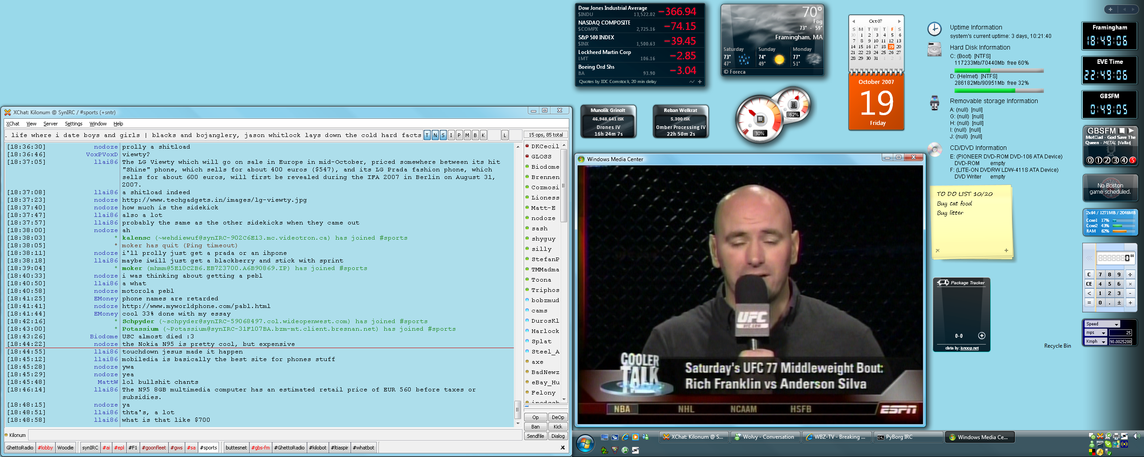Screen dimensions: 1144x457
Task: Click the Sendfile button
Action: click(x=535, y=436)
